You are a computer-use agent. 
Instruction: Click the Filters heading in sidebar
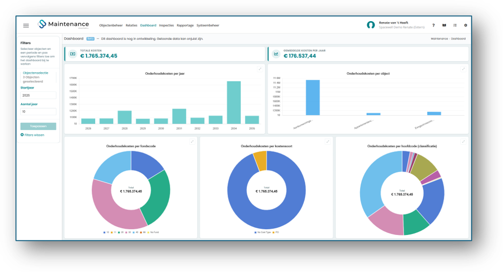[x=26, y=43]
